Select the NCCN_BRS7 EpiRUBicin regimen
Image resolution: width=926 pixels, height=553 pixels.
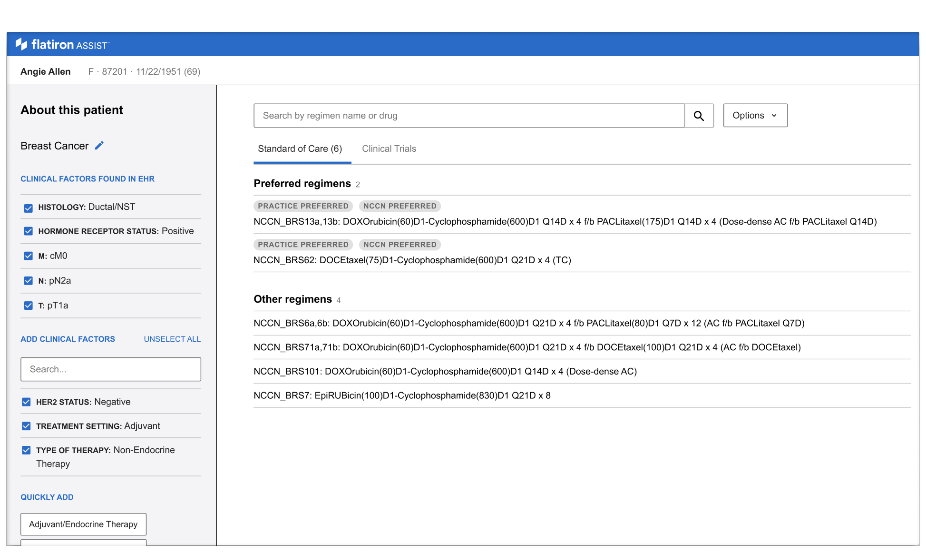pyautogui.click(x=402, y=395)
